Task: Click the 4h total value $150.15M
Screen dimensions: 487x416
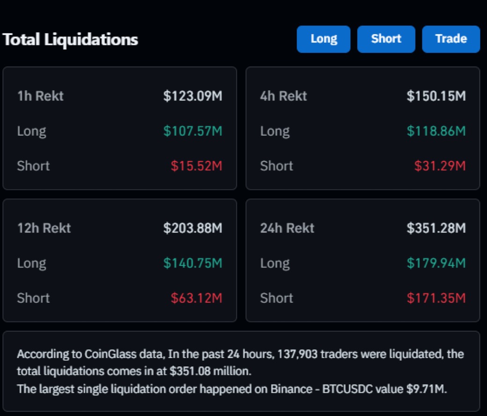Action: point(436,96)
